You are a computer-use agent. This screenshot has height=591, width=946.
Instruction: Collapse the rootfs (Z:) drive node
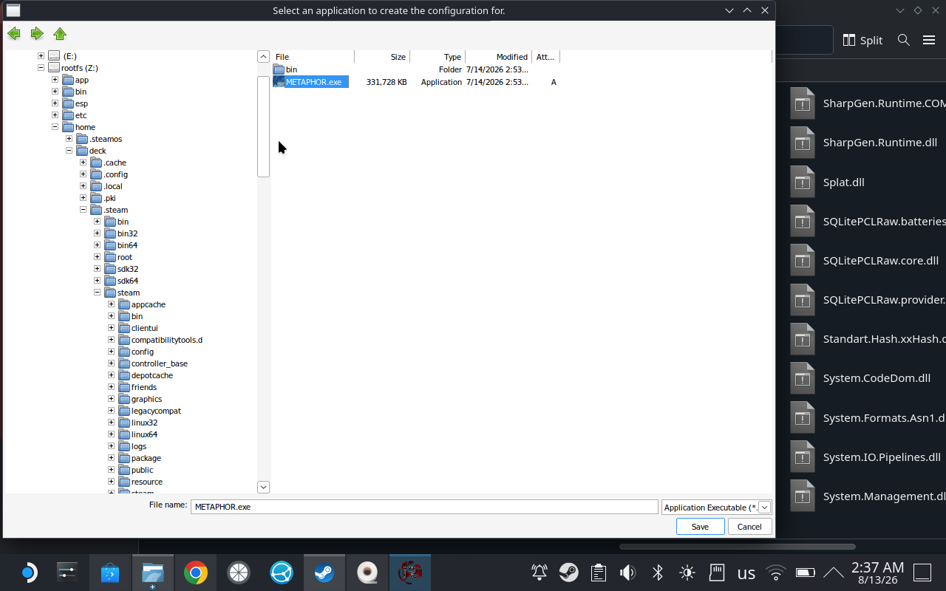pyautogui.click(x=41, y=68)
